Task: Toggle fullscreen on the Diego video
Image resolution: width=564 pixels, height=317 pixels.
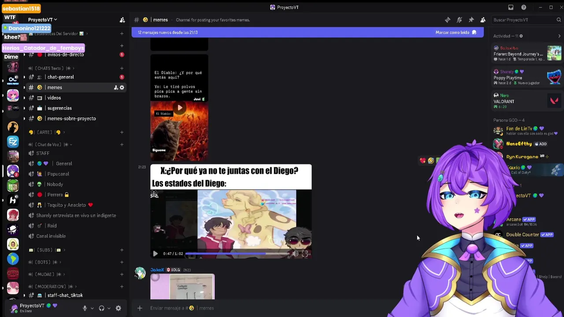Action: click(x=305, y=254)
